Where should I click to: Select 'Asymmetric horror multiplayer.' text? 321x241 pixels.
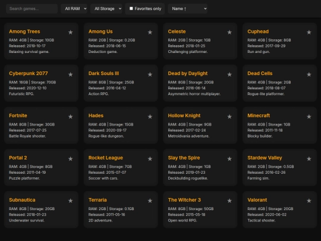pyautogui.click(x=194, y=94)
